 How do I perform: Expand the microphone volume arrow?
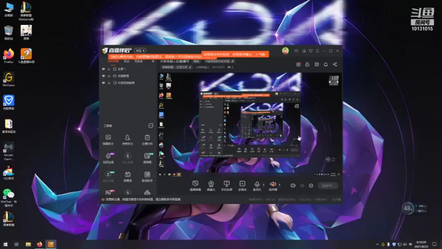(x=264, y=185)
